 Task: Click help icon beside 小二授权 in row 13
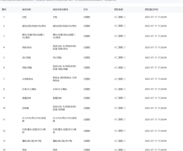[124, 141]
